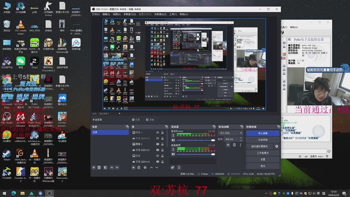The height and width of the screenshot is (197, 350).
Task: Hide the 文本 (GDI+) 4 source
Action: click(157, 162)
